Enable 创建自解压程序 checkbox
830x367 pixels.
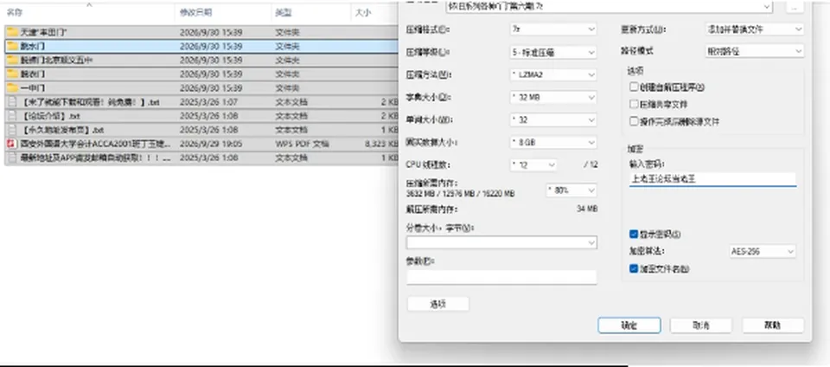pyautogui.click(x=634, y=87)
